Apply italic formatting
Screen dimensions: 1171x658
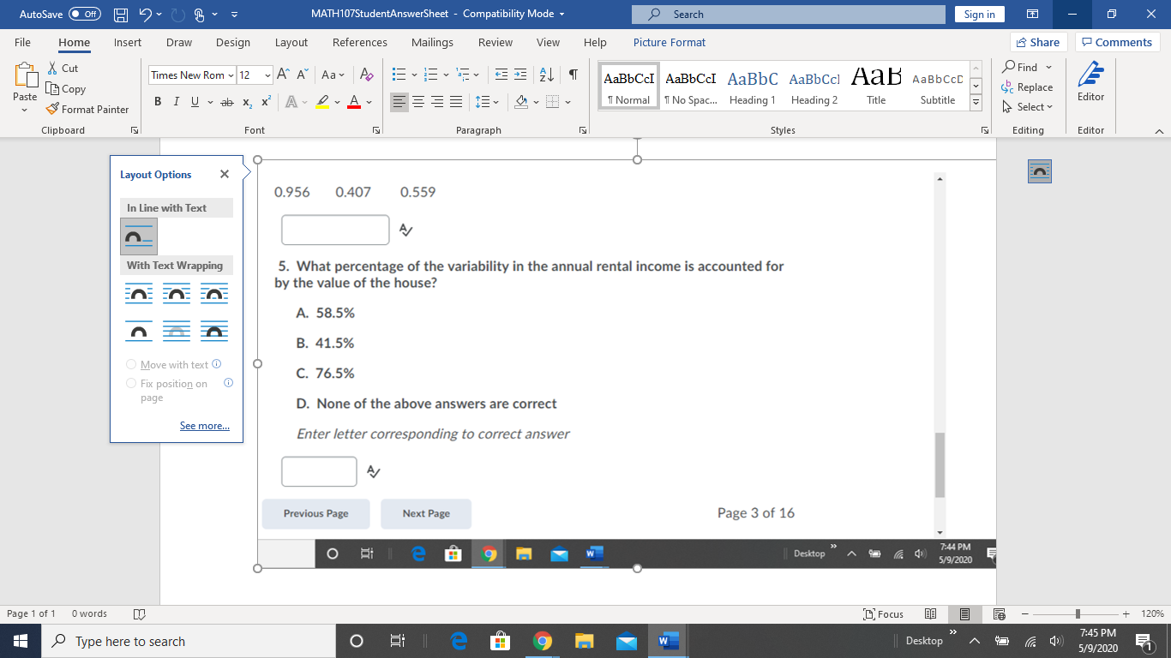click(x=176, y=101)
